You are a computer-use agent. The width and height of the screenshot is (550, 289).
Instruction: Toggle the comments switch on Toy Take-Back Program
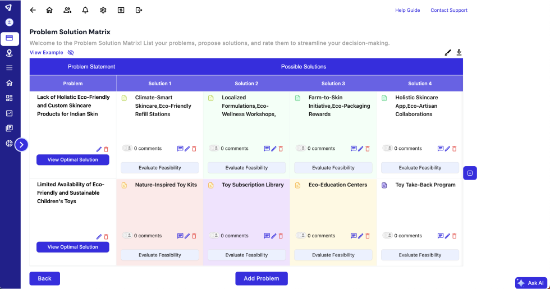tap(388, 236)
